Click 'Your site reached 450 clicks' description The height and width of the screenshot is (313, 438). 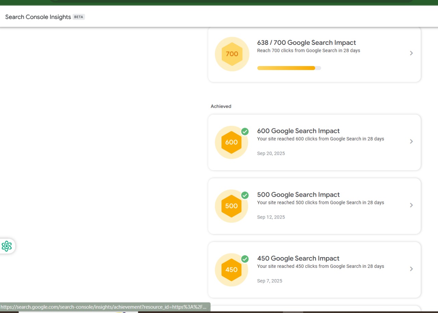321,266
